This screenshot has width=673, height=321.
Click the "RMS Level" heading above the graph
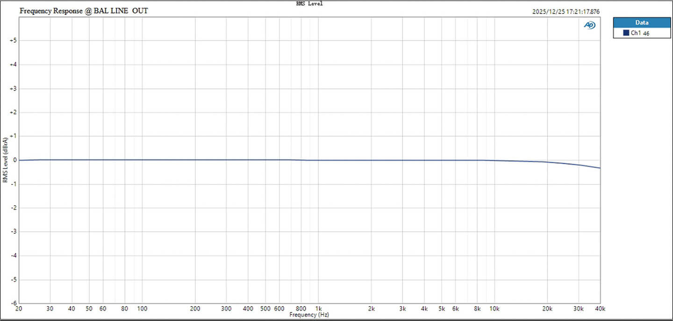[309, 4]
